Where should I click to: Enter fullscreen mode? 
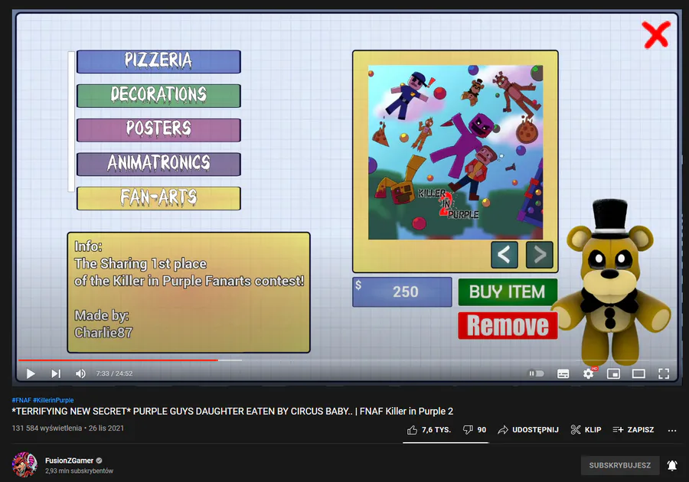[x=664, y=373]
